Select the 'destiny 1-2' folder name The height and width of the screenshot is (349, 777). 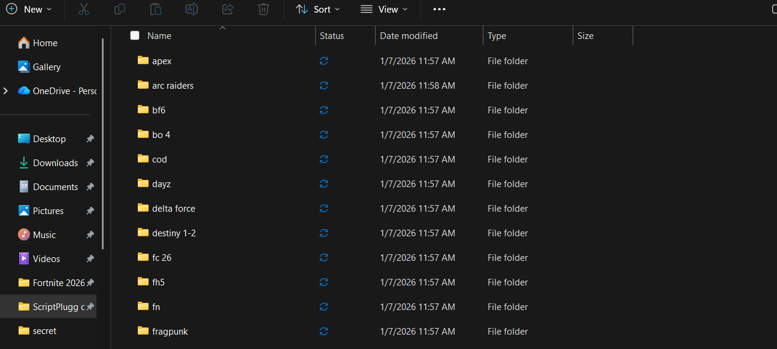(174, 233)
